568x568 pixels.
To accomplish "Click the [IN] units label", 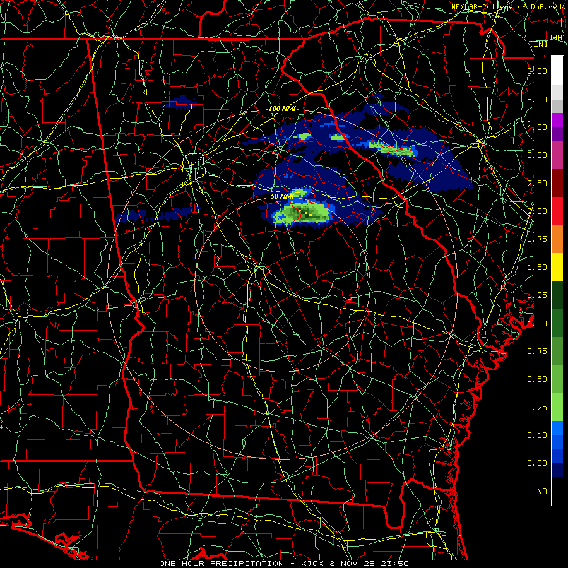I will point(539,44).
